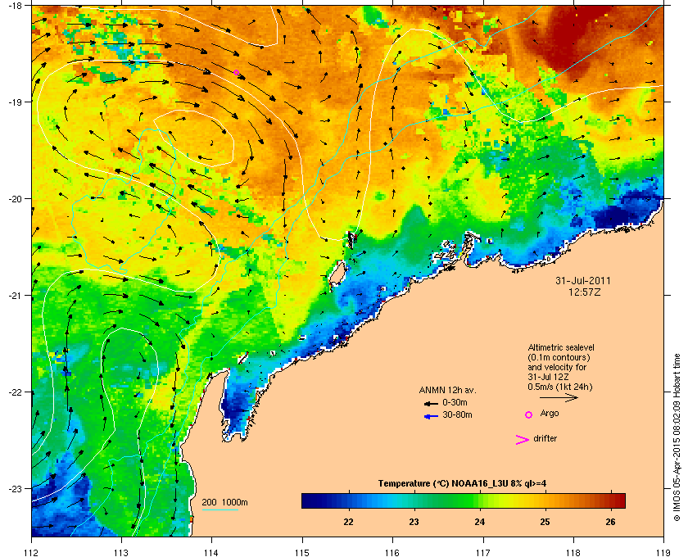Click the colorbar tick label 26
Viewport: 688px width, 557px height.
click(x=610, y=522)
